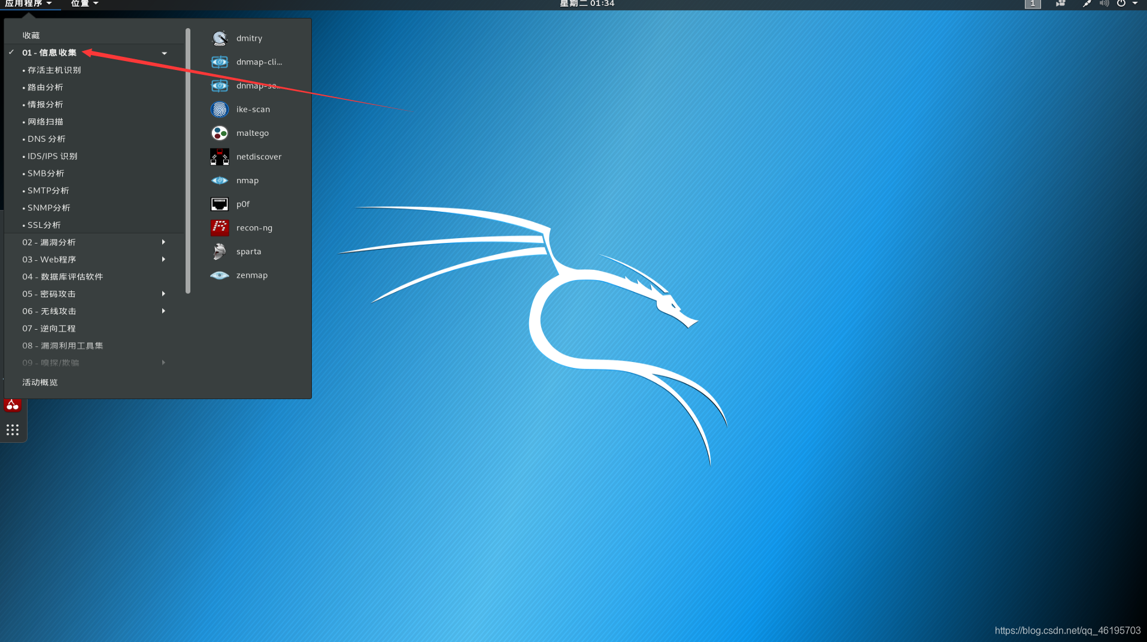Open the 位置 places menu
Viewport: 1147px width, 642px height.
84,4
